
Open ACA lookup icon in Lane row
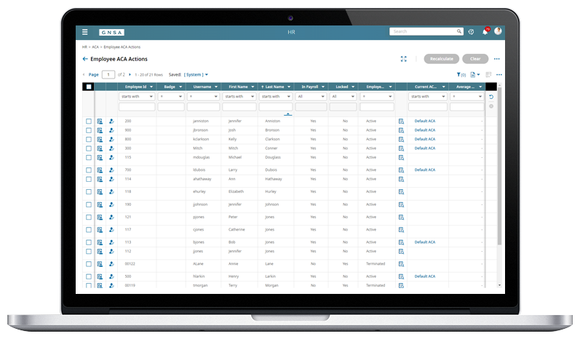coord(401,264)
